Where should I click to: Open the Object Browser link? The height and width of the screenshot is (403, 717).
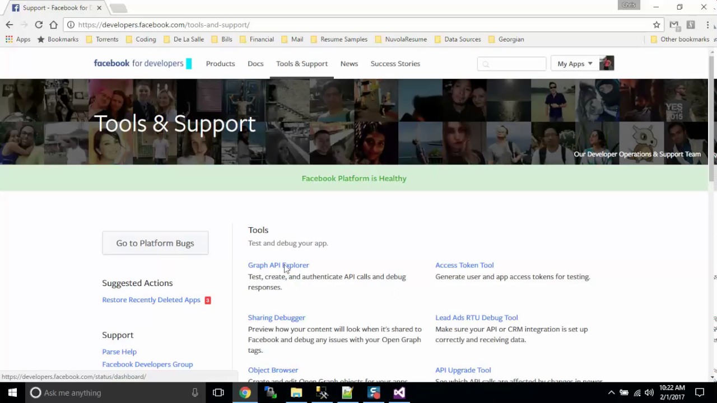point(273,370)
